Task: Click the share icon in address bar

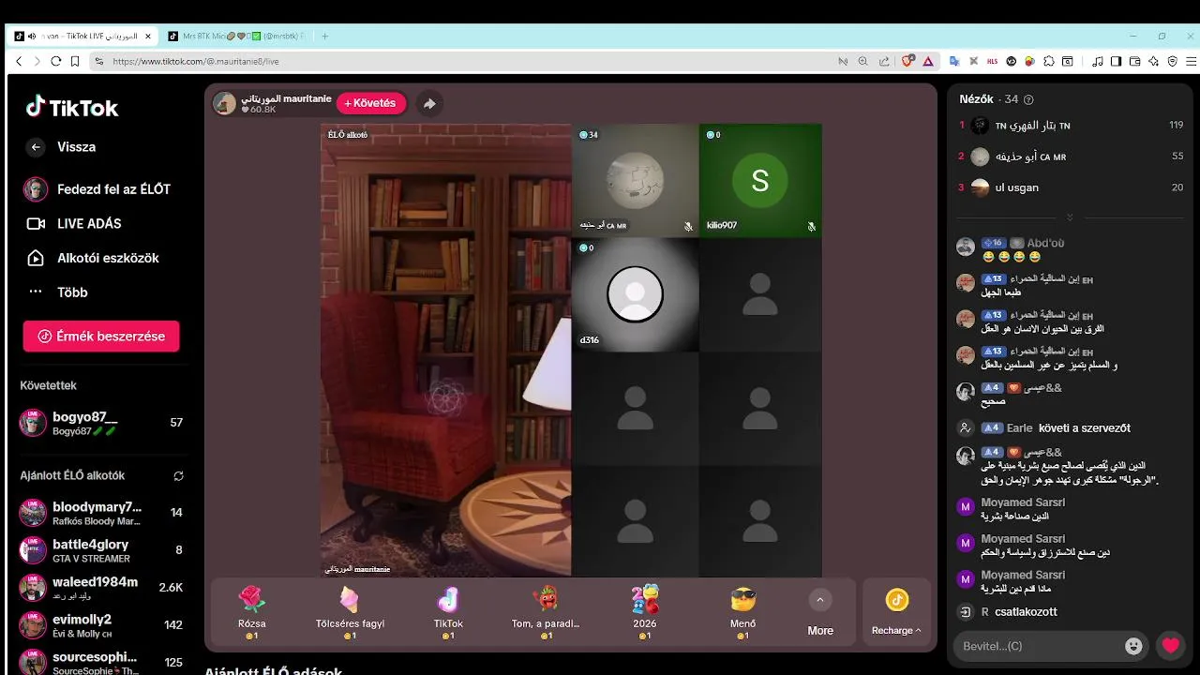Action: (x=884, y=61)
